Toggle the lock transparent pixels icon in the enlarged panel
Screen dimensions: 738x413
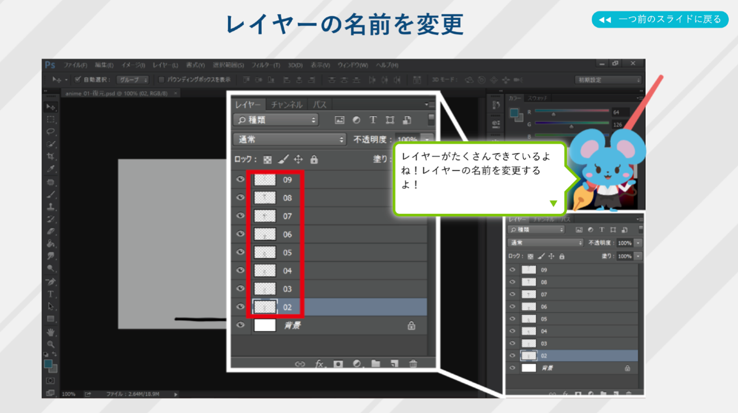click(x=268, y=160)
